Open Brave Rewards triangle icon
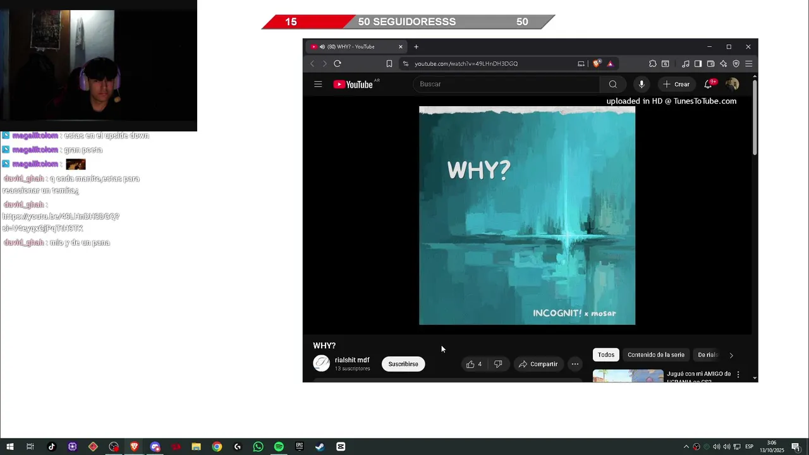This screenshot has width=809, height=455. (610, 63)
